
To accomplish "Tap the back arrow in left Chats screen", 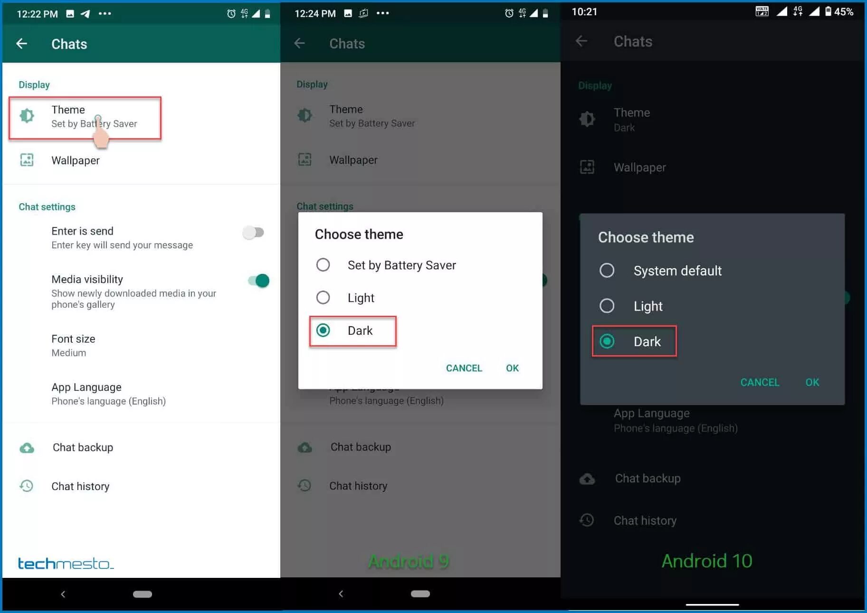I will coord(21,44).
